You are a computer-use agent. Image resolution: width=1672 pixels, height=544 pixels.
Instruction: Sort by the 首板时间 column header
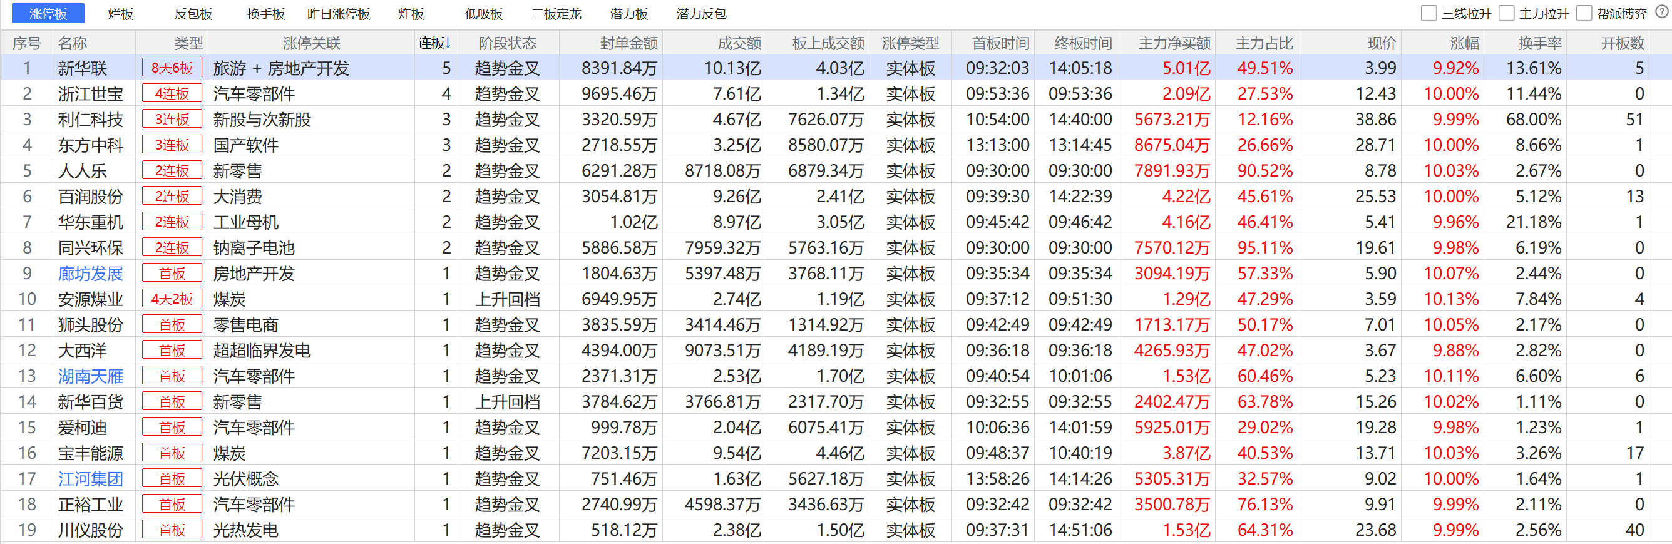[1000, 43]
